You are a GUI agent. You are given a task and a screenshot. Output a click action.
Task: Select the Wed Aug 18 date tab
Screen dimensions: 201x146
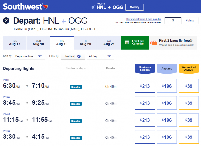coord(38,43)
